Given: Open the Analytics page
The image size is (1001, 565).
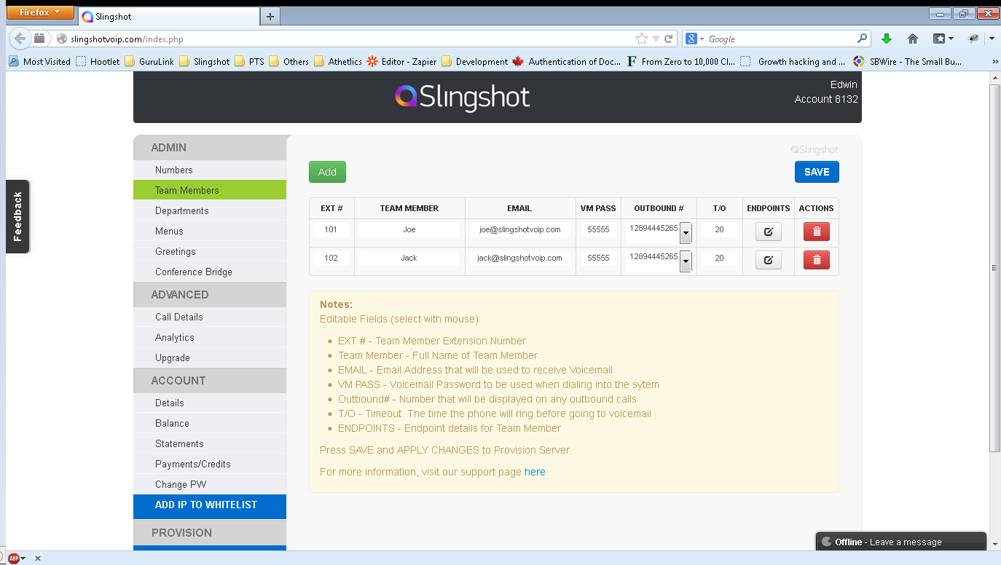Looking at the screenshot, I should (210, 337).
